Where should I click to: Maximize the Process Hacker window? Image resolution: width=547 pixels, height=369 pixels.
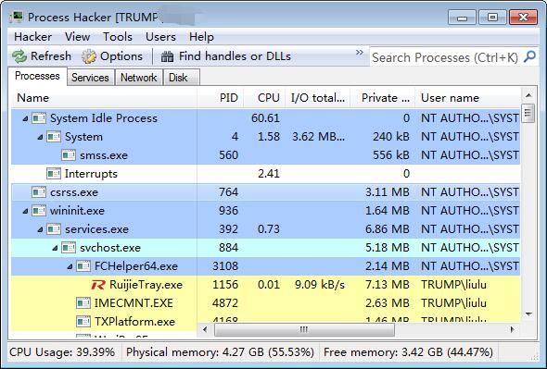(x=492, y=18)
